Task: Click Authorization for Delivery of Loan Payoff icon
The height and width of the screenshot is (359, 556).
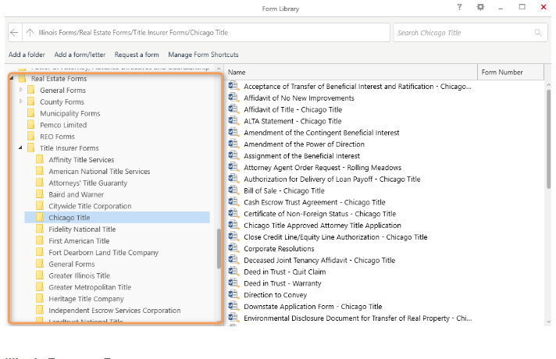Action: (233, 179)
